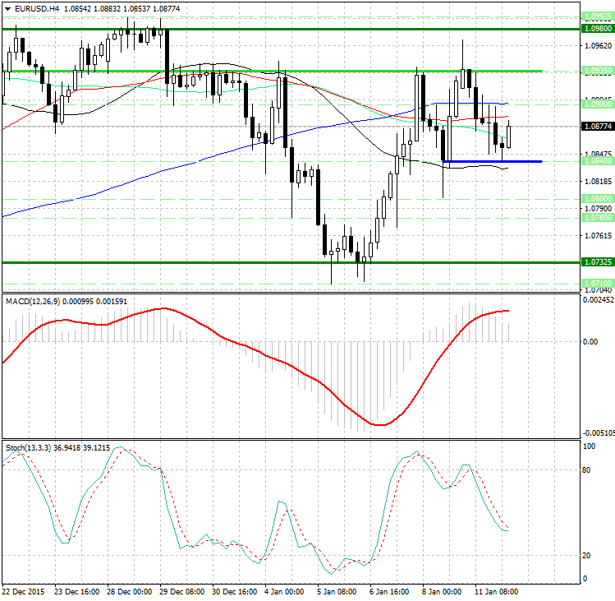The width and height of the screenshot is (615, 601).
Task: Select the short blue horizontal support line
Action: click(491, 161)
